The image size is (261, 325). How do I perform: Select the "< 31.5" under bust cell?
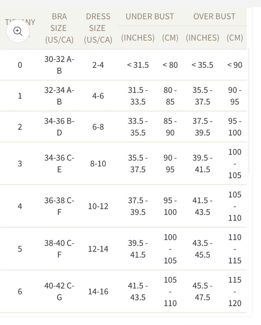[x=138, y=65]
